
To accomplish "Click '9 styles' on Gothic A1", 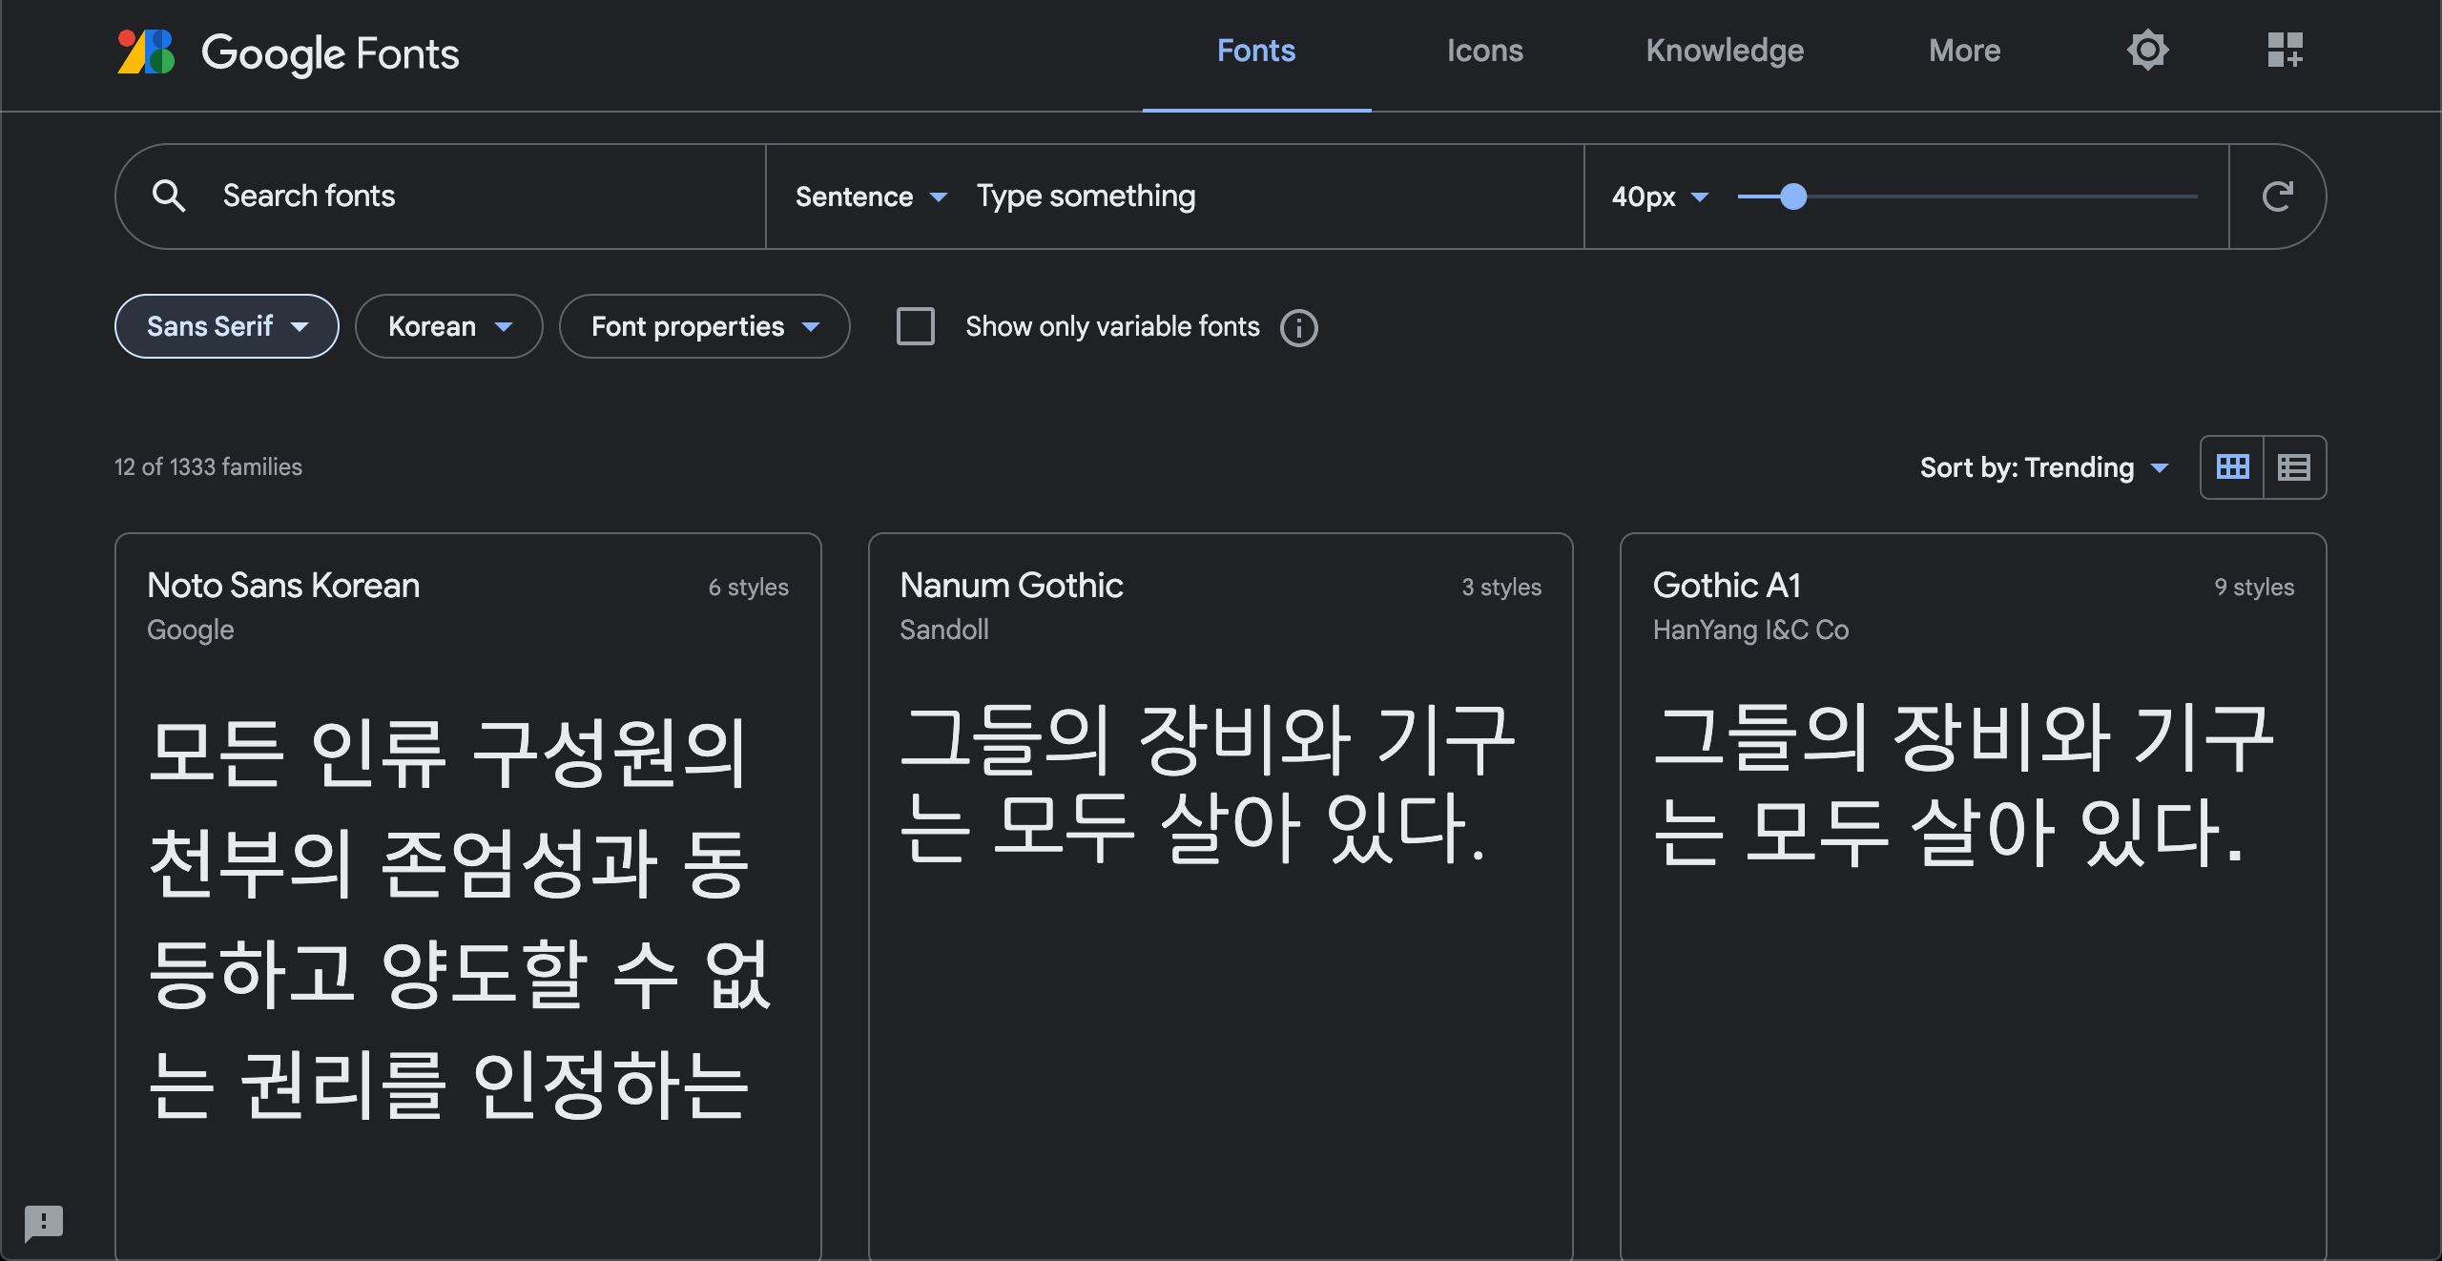I will click(2254, 587).
